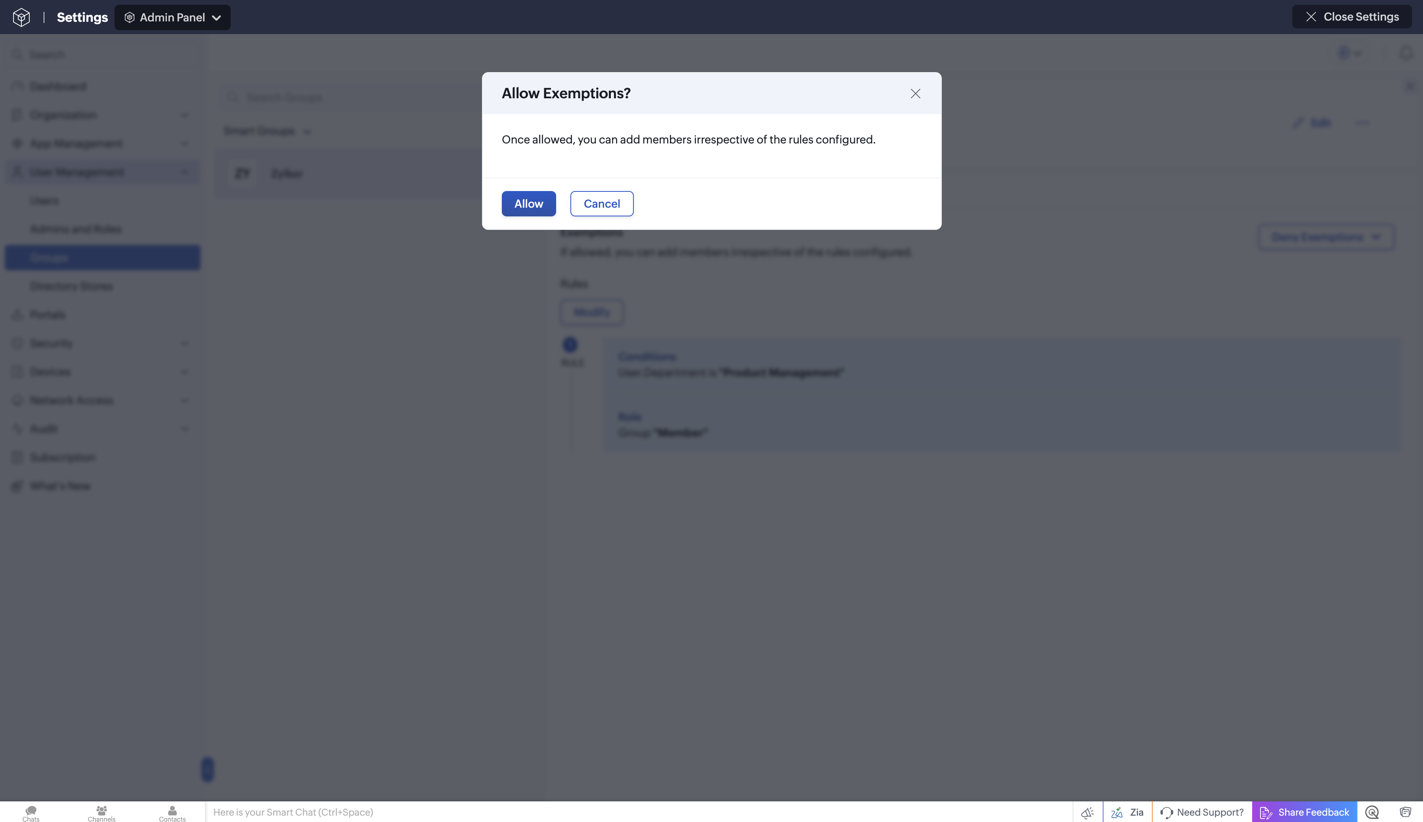The height and width of the screenshot is (822, 1423).
Task: Expand the Network Access sidebar section
Action: (x=103, y=400)
